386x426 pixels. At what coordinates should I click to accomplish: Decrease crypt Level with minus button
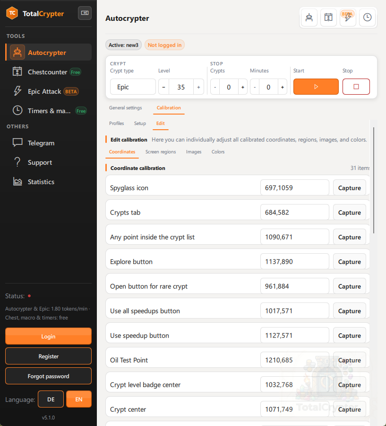[x=163, y=87]
